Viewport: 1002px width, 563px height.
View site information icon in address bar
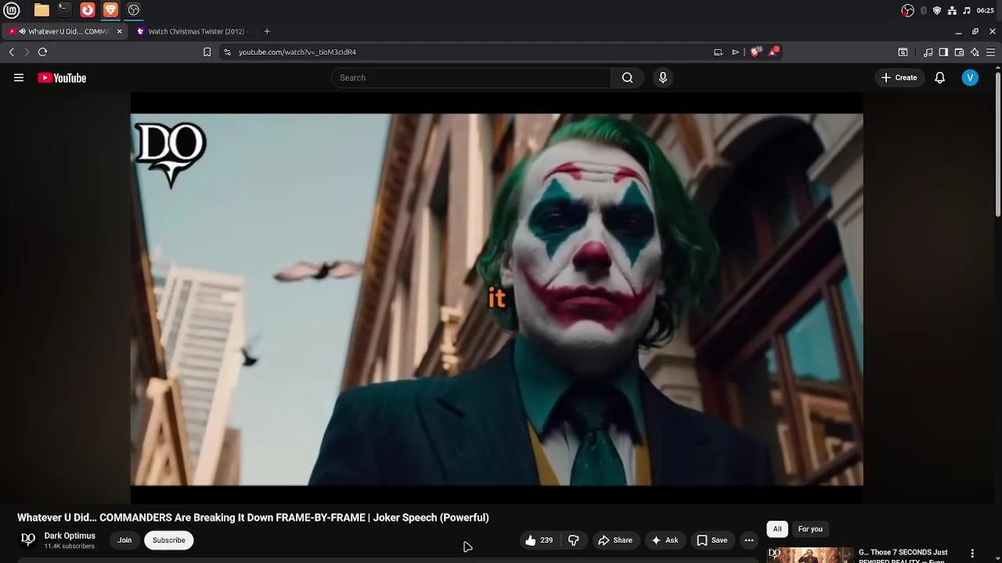pos(227,52)
